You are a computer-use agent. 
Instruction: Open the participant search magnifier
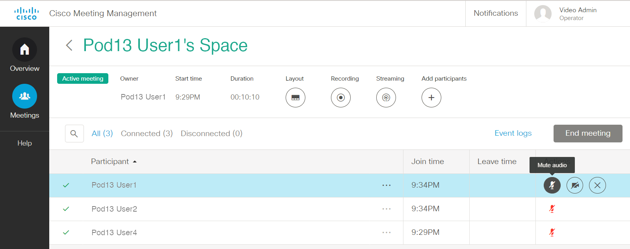(x=74, y=134)
